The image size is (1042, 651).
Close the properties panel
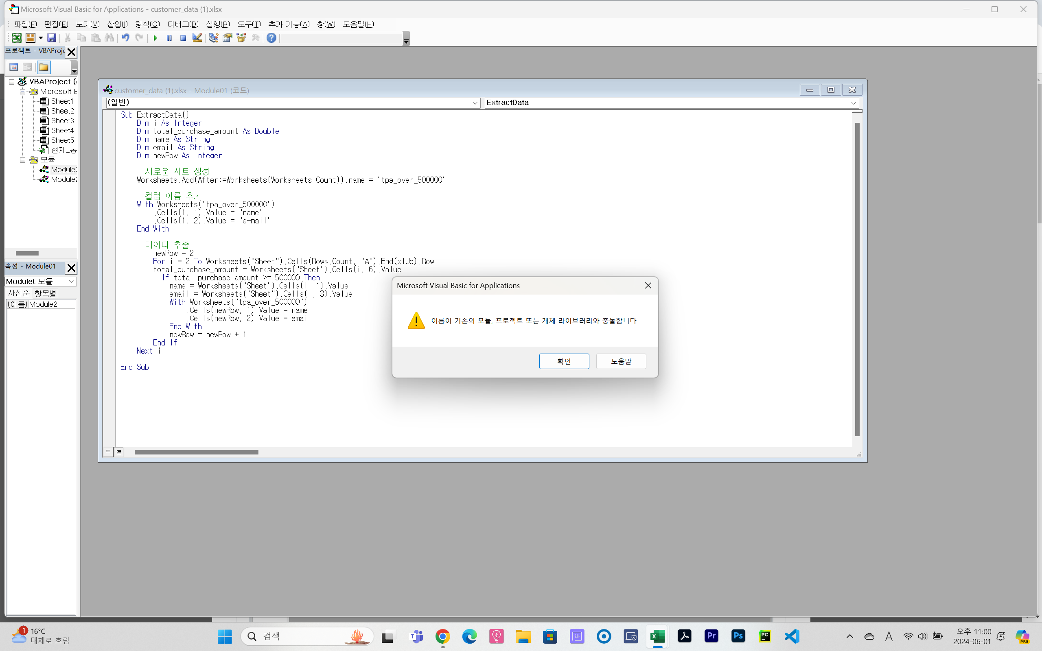point(72,268)
